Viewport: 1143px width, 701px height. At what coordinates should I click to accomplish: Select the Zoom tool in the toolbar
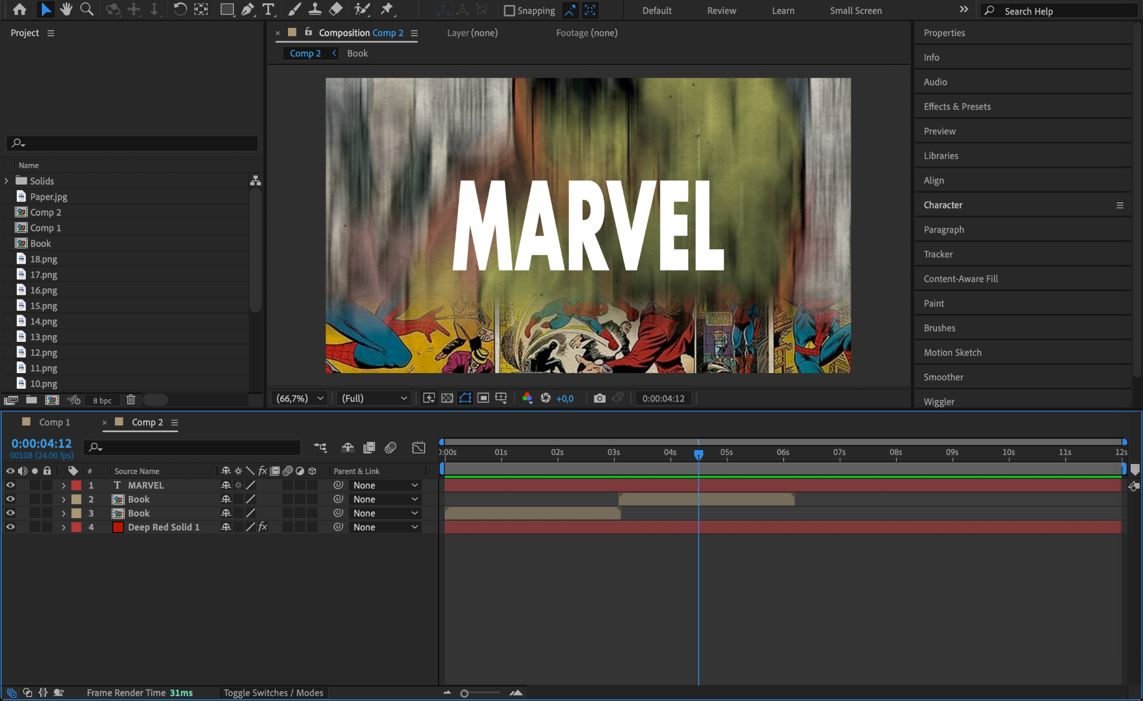[x=87, y=9]
